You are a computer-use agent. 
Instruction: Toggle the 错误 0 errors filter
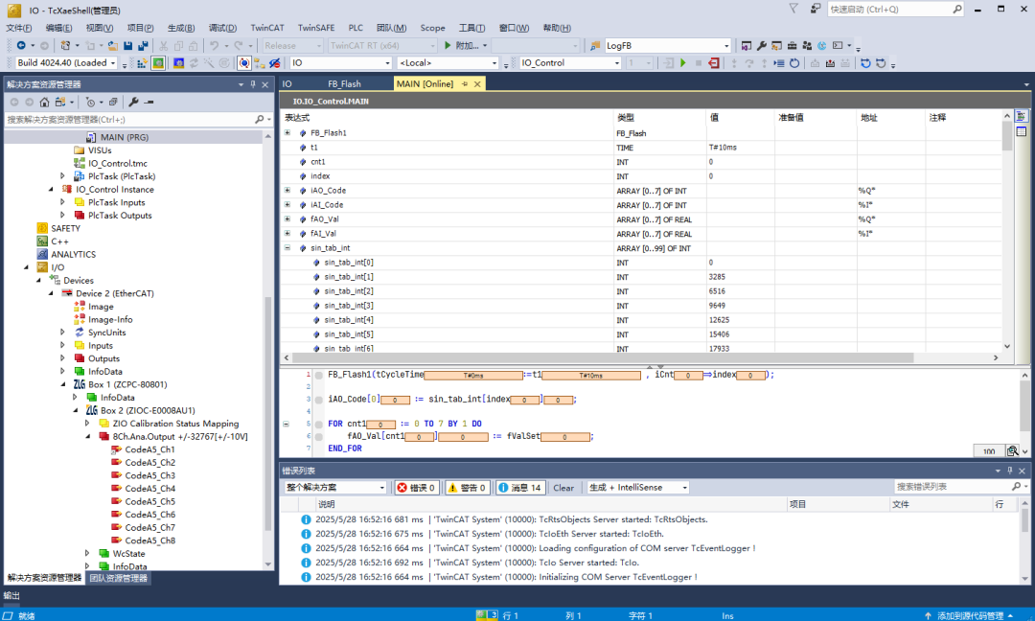pyautogui.click(x=417, y=488)
